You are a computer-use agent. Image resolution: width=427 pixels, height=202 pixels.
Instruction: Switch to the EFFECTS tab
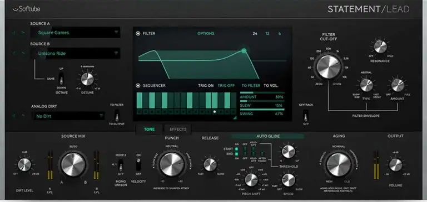point(178,130)
